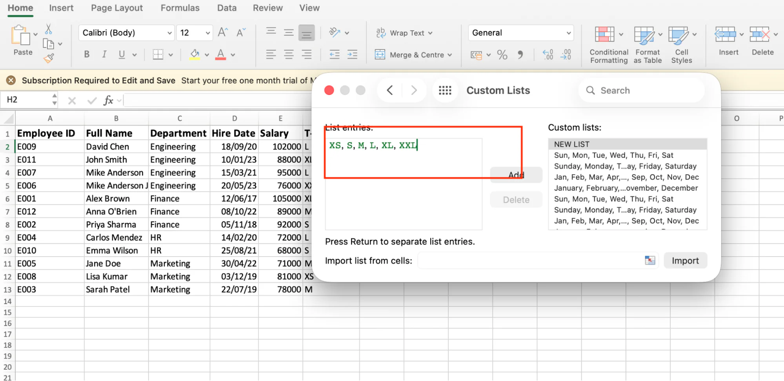784x381 pixels.
Task: Select cell with David Chen
Action: point(116,147)
